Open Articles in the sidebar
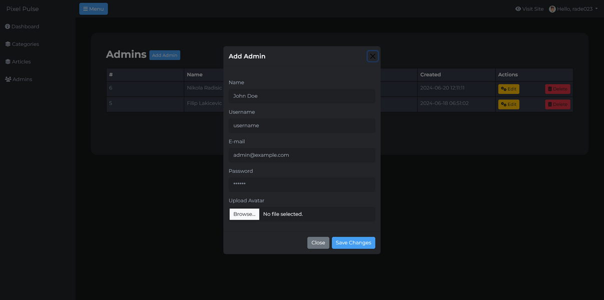Screen dimensions: 604x300 (18, 61)
